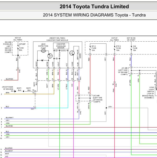Screen dimensions: 157x158
Task: Select the "VLVB" terminal label
Action: [x=78, y=65]
